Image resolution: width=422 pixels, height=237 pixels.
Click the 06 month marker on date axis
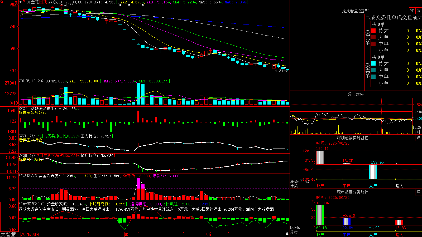tap(209, 234)
